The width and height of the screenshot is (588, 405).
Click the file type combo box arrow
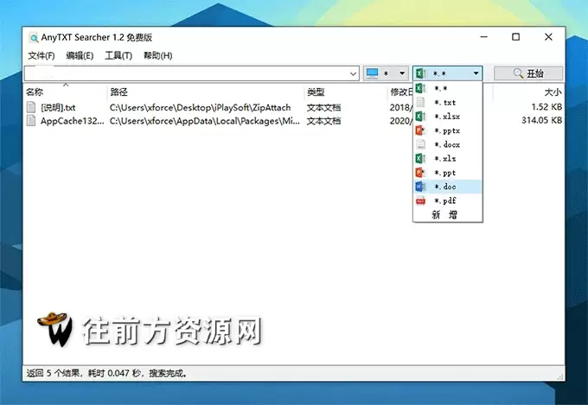point(476,73)
